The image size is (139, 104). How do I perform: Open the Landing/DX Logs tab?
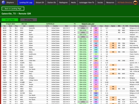pyautogui.click(x=26, y=3)
